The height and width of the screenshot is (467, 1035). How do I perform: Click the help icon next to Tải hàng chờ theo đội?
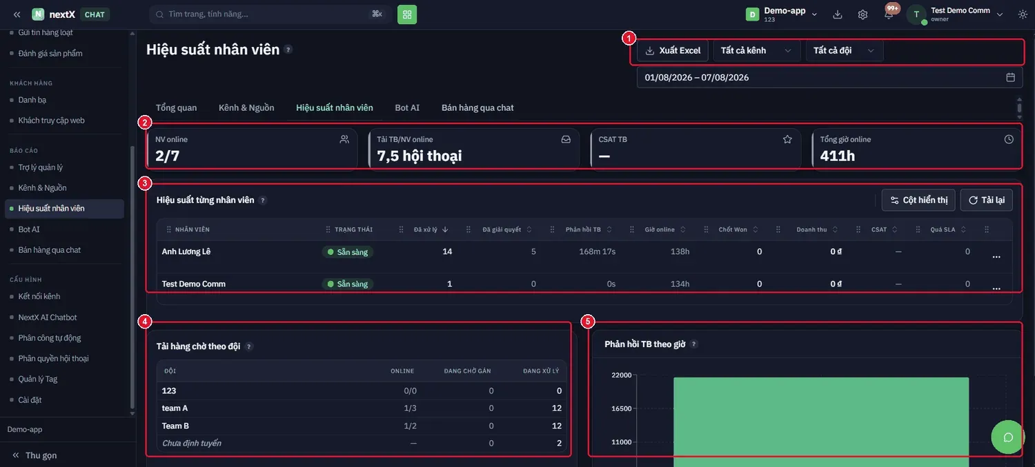[249, 346]
